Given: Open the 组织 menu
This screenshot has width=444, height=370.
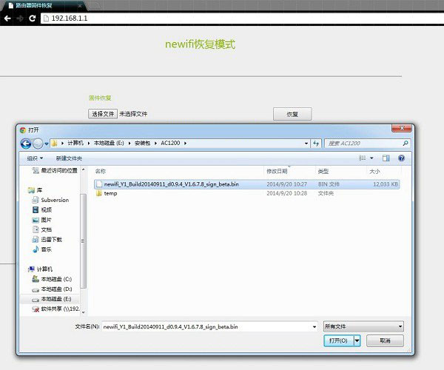Looking at the screenshot, I should pos(35,158).
